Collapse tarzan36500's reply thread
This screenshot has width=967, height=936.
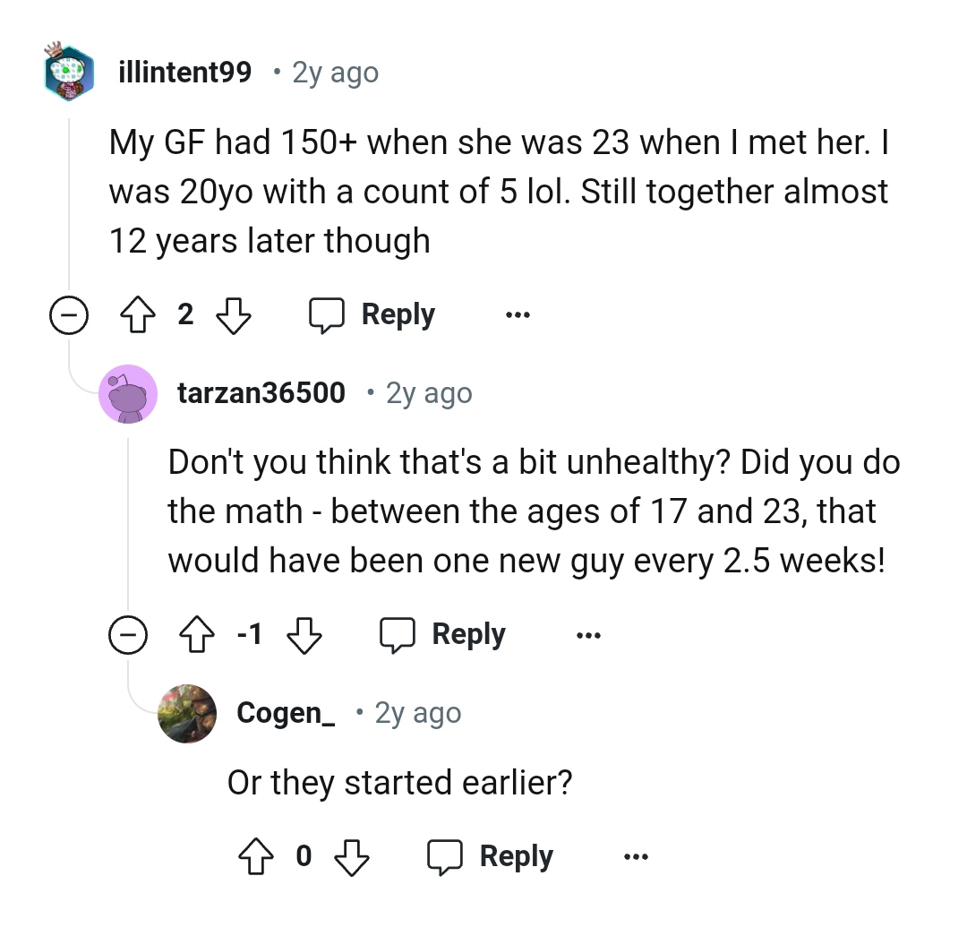click(x=129, y=636)
